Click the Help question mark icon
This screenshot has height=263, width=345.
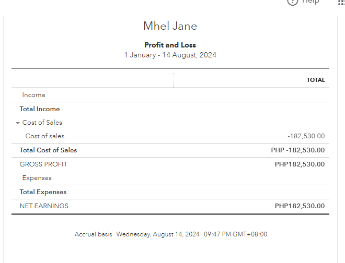293,2
